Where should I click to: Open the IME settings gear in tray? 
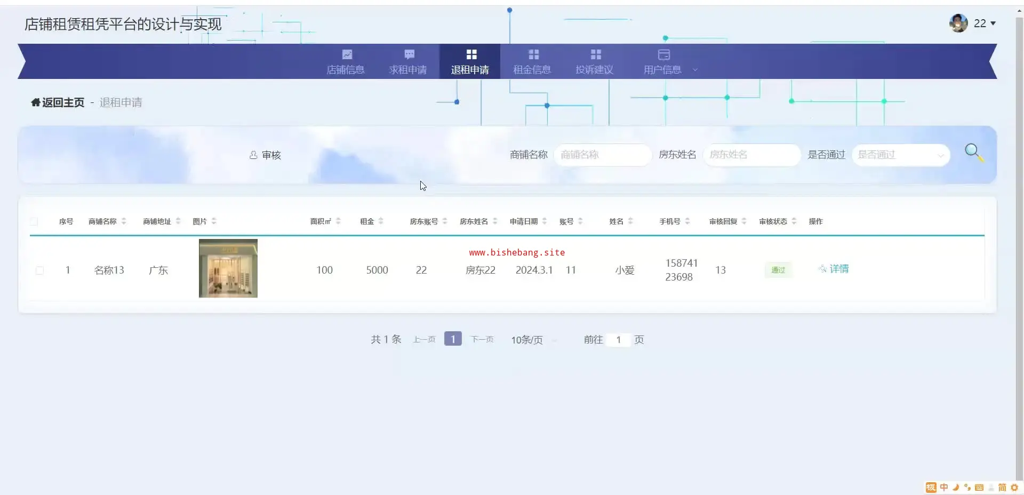1014,488
